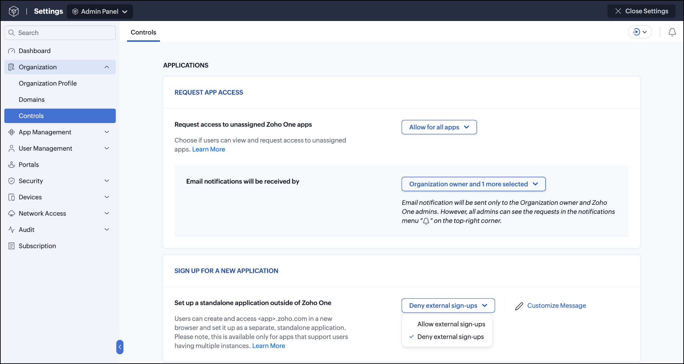Open Organization owner and 1 more selected dropdown
The image size is (684, 364).
point(473,184)
